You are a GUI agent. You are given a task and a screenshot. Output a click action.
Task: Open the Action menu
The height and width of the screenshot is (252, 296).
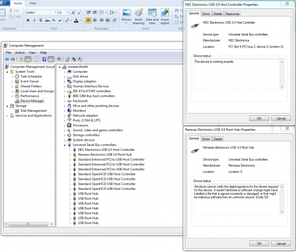coord(20,53)
